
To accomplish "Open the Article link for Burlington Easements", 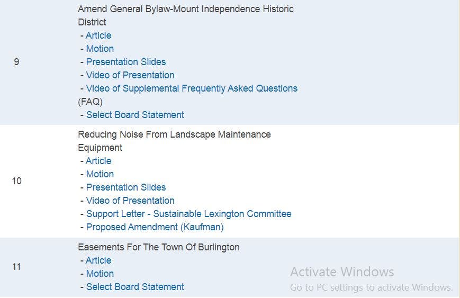I will click(98, 260).
